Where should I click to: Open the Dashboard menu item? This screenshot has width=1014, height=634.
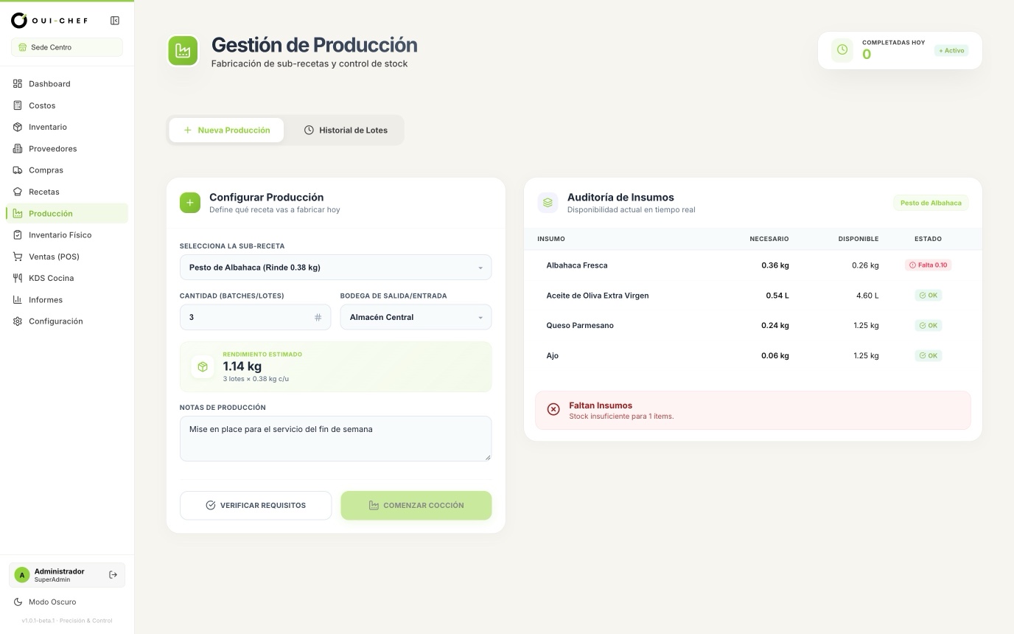tap(67, 84)
